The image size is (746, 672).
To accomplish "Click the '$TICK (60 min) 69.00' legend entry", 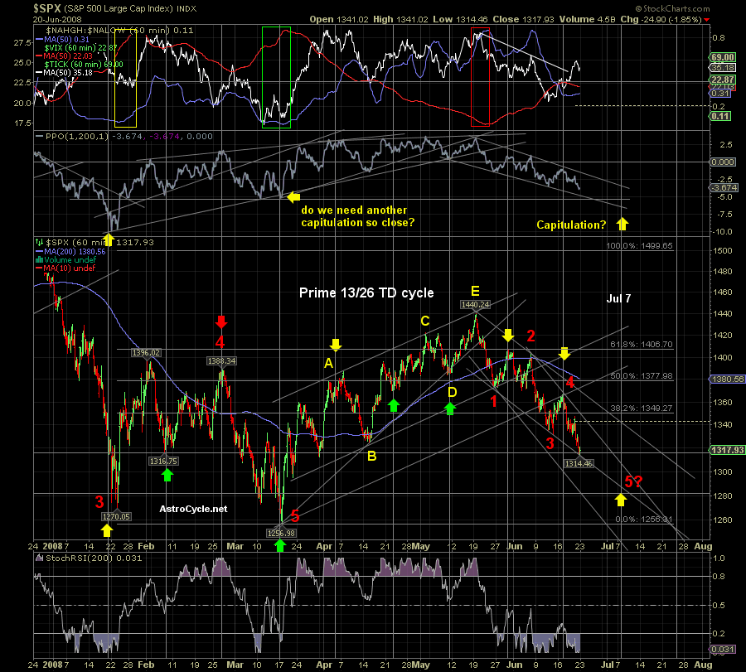I will tap(84, 64).
